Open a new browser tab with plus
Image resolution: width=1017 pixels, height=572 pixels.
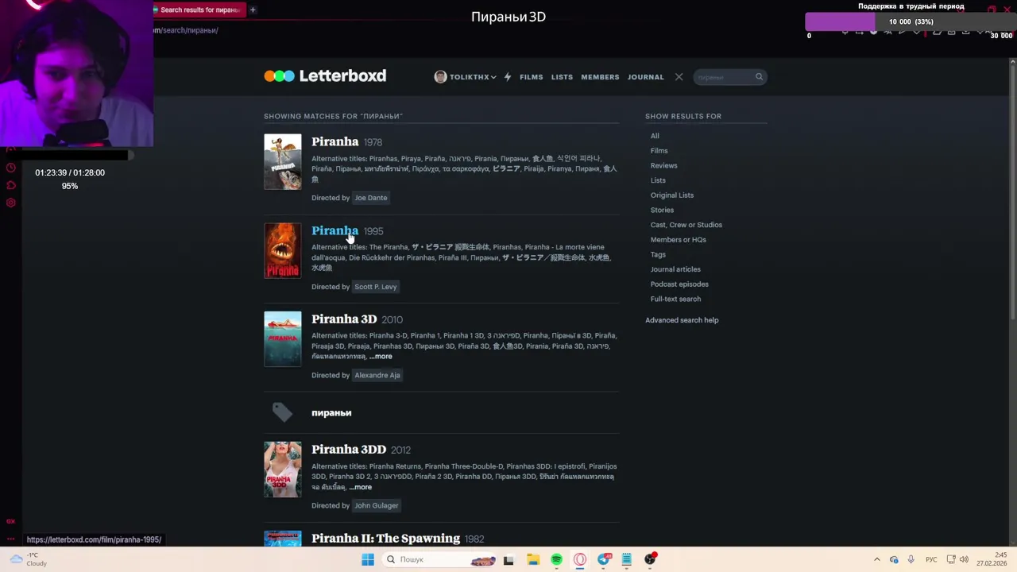tap(253, 10)
